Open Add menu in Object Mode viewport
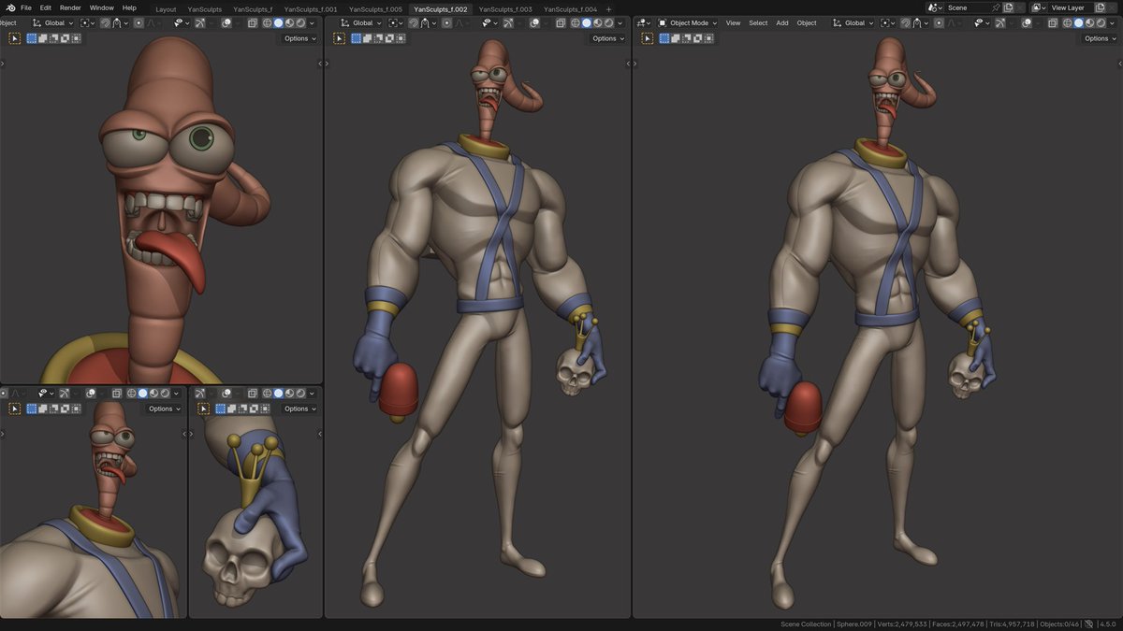 [x=782, y=22]
